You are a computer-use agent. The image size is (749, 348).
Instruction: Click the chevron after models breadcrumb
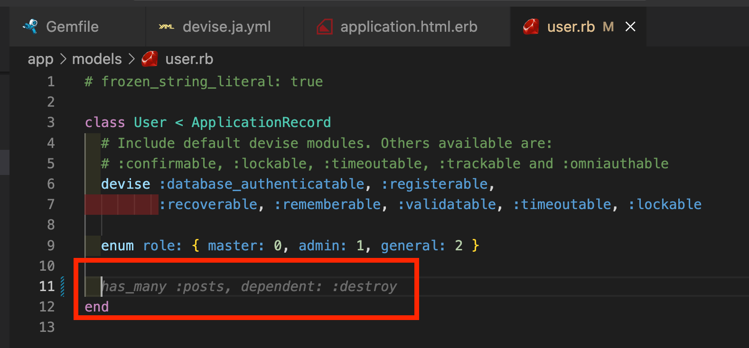coord(131,59)
